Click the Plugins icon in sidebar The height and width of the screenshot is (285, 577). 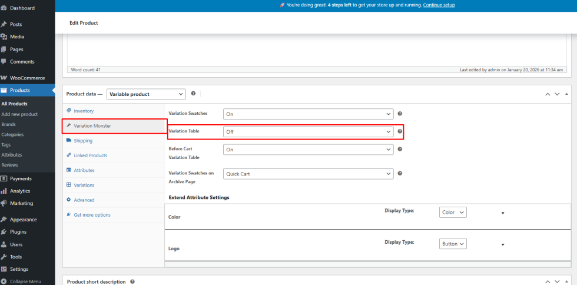coord(4,232)
